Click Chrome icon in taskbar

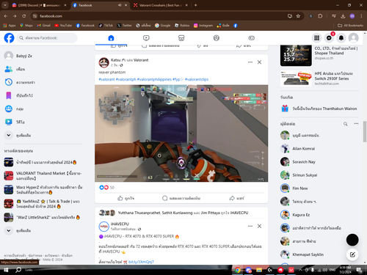pyautogui.click(x=237, y=270)
